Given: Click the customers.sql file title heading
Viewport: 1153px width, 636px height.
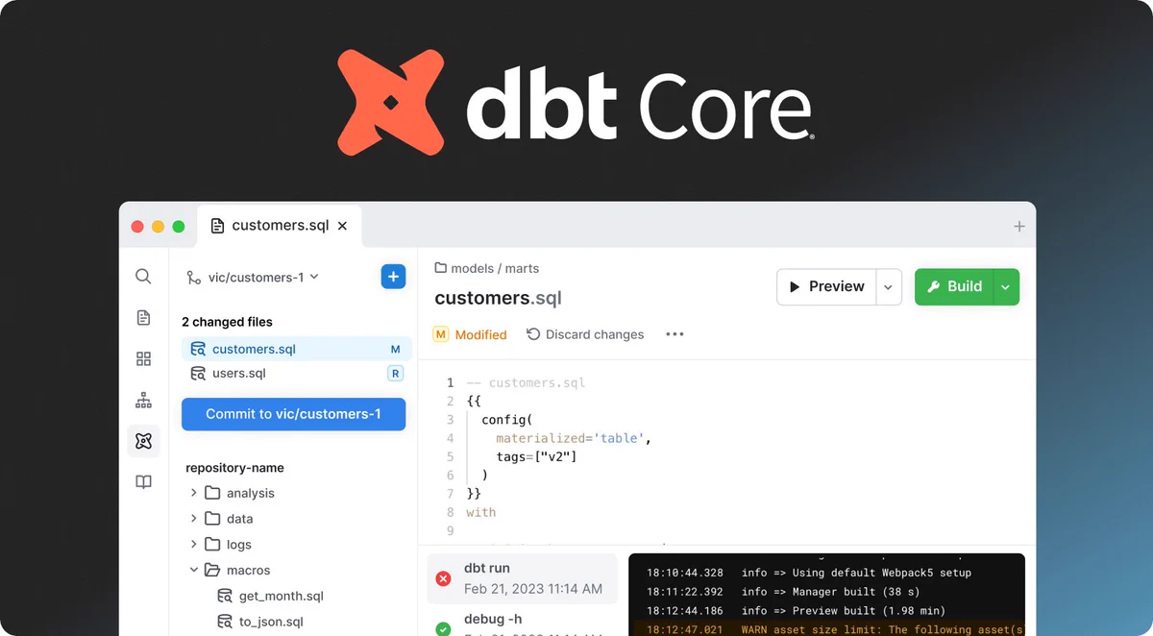Looking at the screenshot, I should (x=498, y=299).
